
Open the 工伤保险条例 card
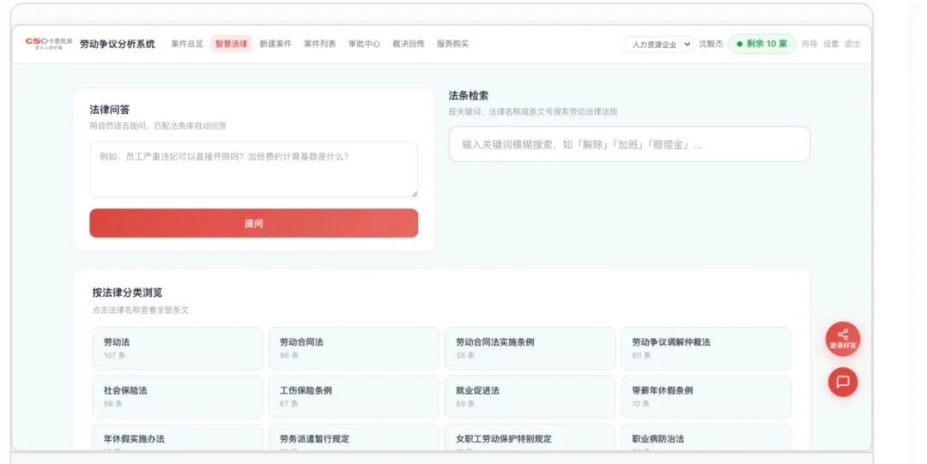pos(354,396)
